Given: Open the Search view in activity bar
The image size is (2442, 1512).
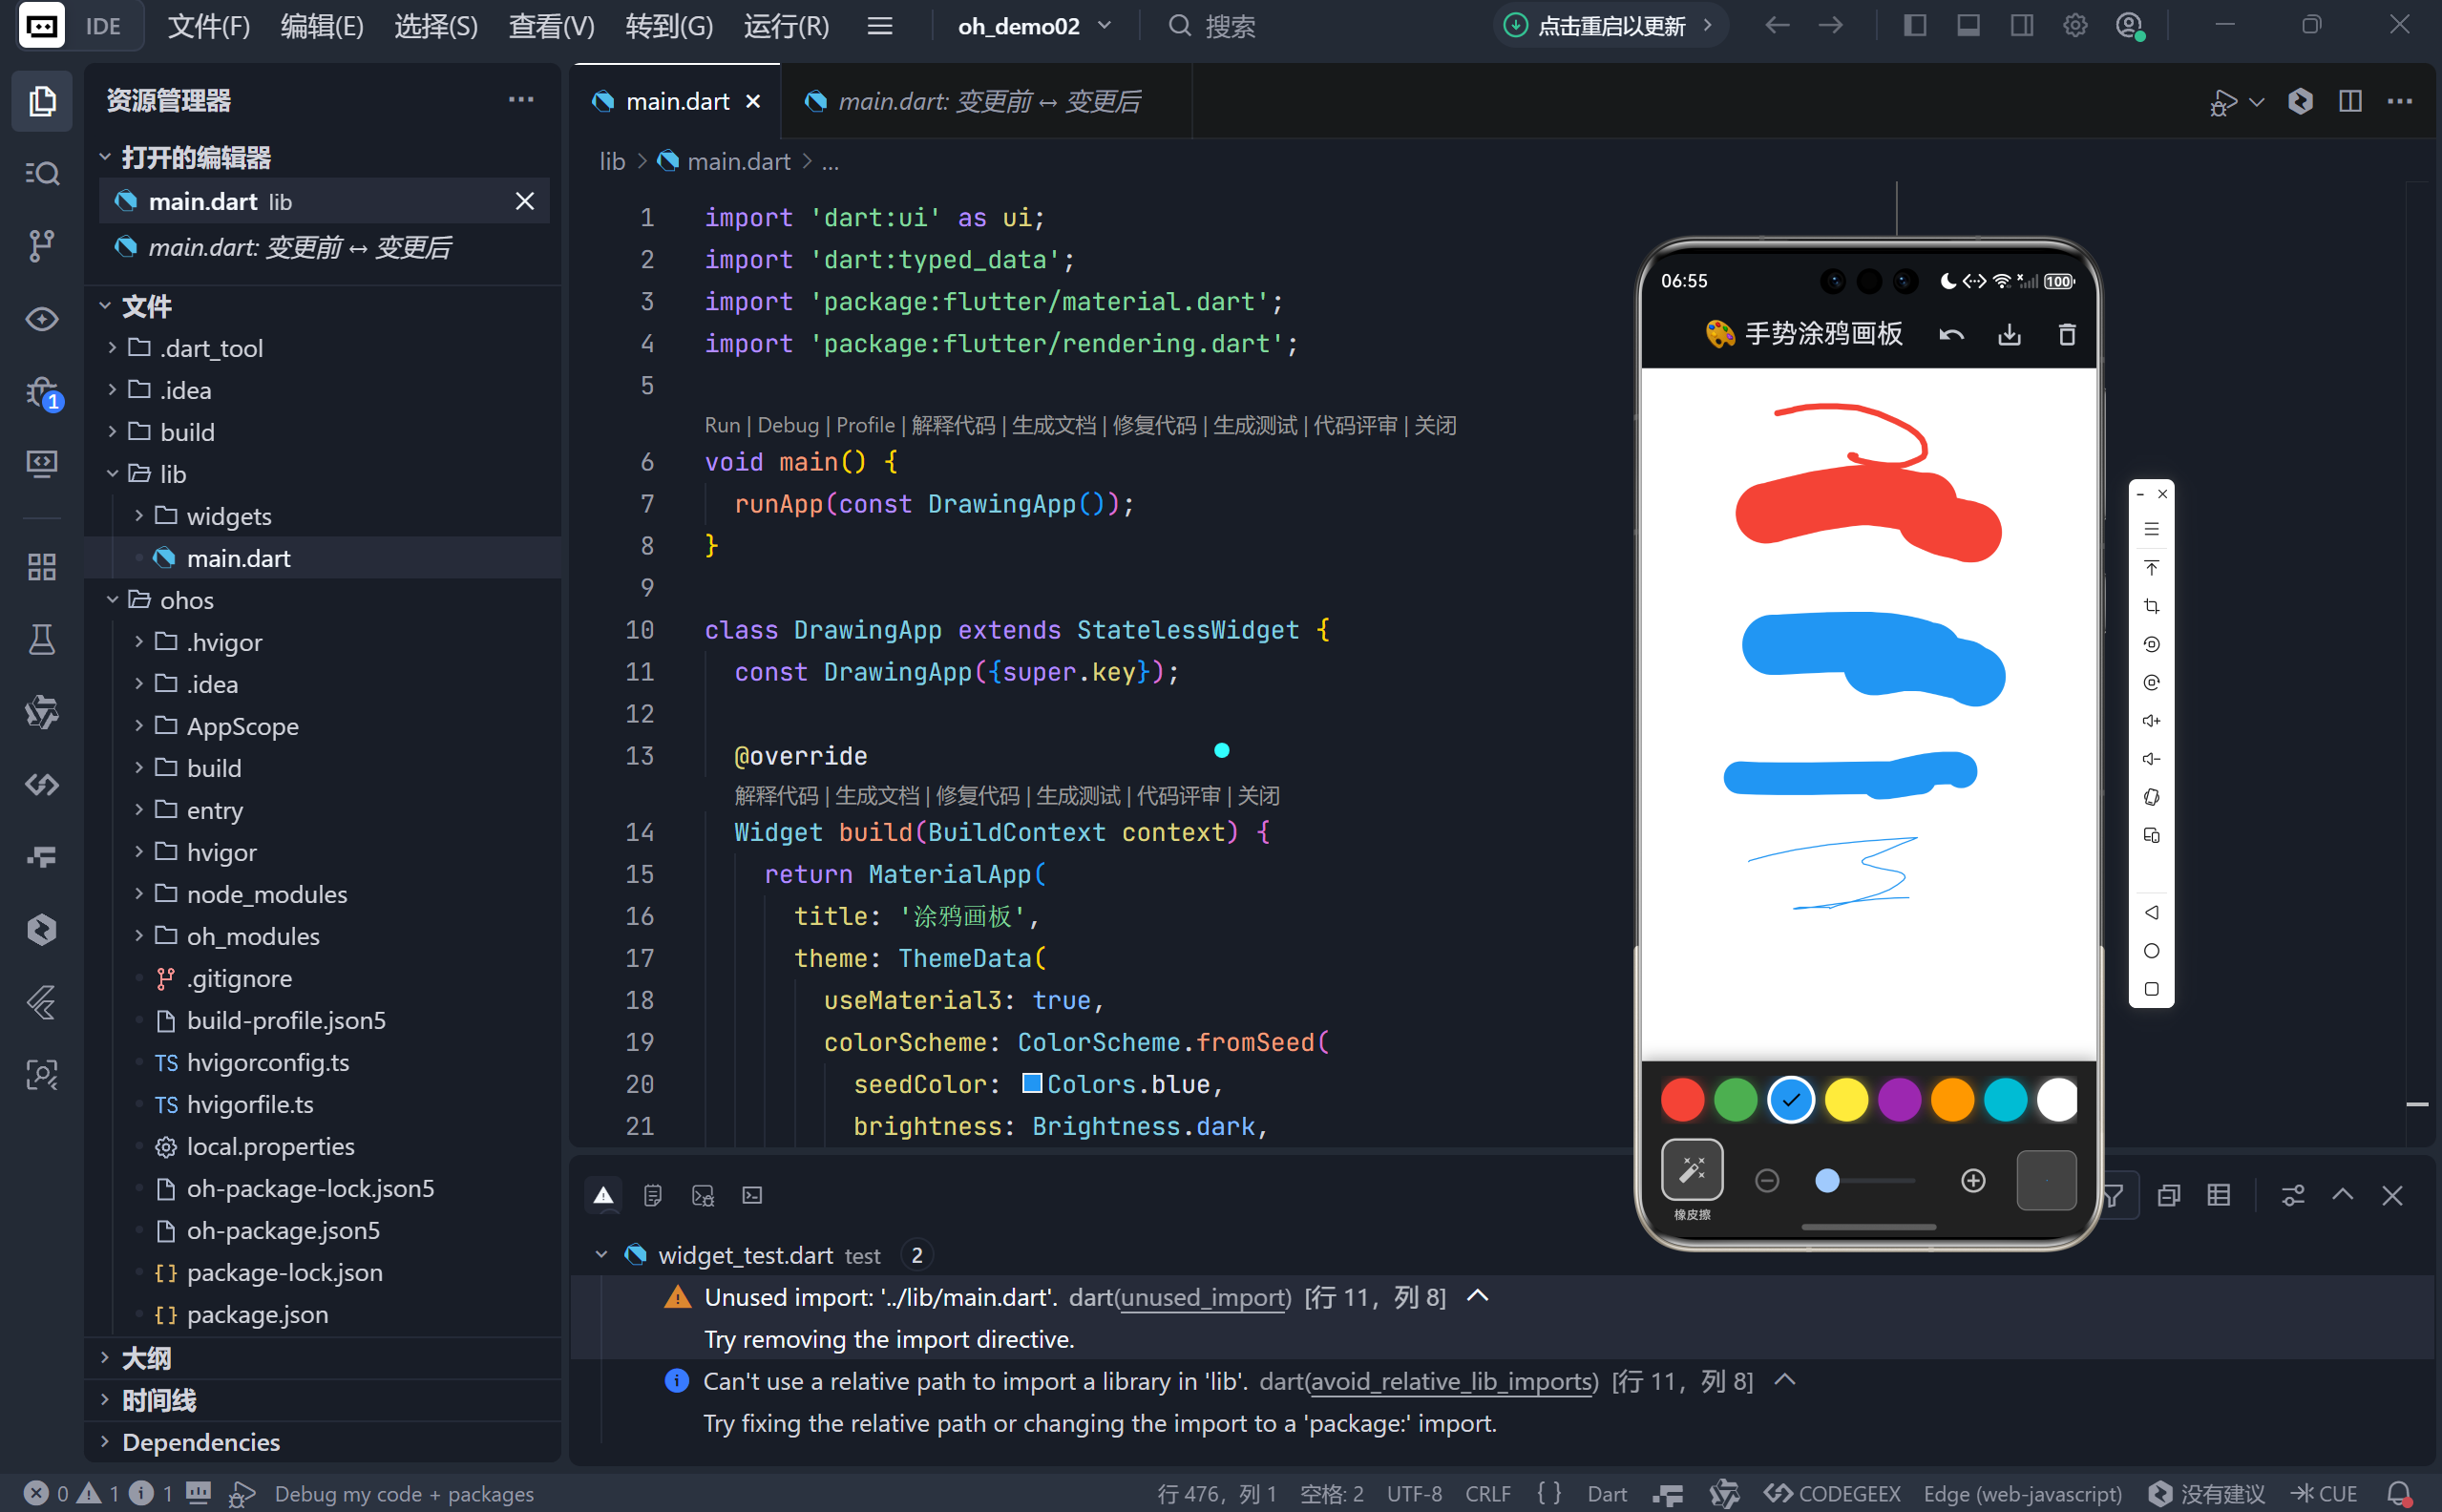Looking at the screenshot, I should [41, 173].
